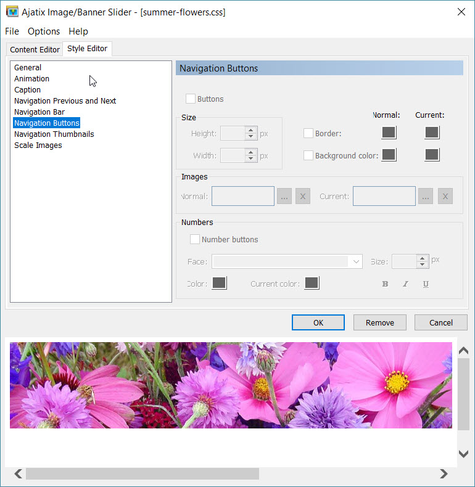Select Navigation Thumbnails in the list
The width and height of the screenshot is (475, 487).
[x=54, y=134]
